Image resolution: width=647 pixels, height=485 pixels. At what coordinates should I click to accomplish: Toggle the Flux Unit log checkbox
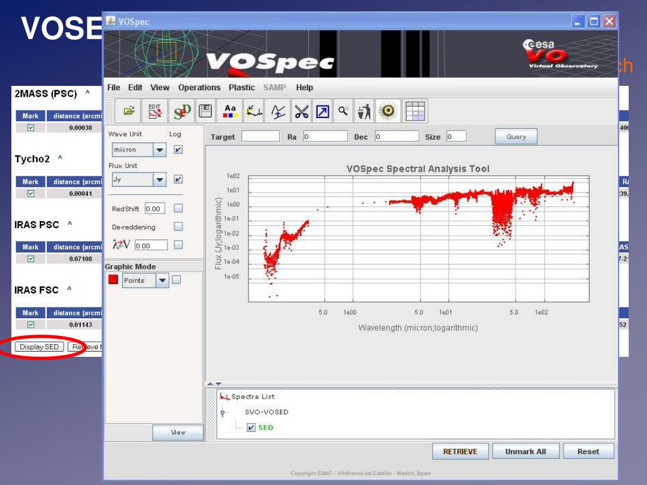click(x=178, y=179)
